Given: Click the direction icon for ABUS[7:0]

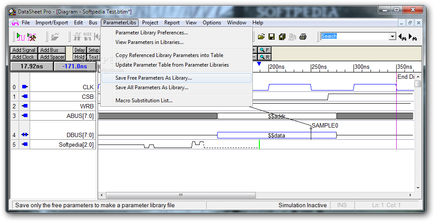Looking at the screenshot, I should 25,116.
